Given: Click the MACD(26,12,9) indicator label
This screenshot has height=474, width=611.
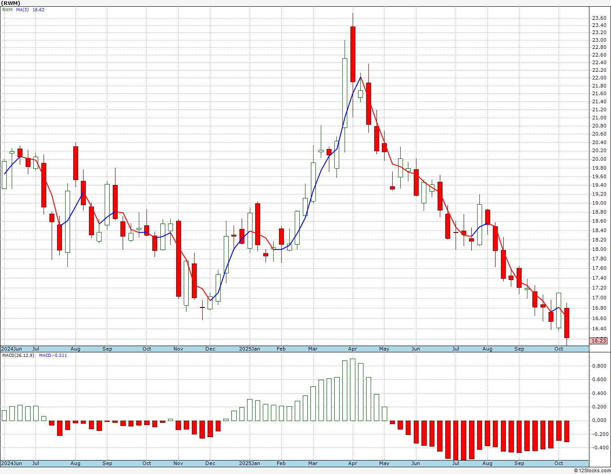Looking at the screenshot, I should [x=18, y=355].
